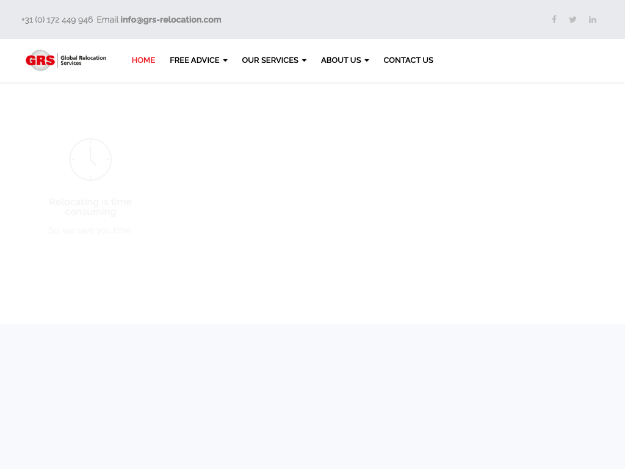
Task: Go to the HOME menu item
Action: 143,60
